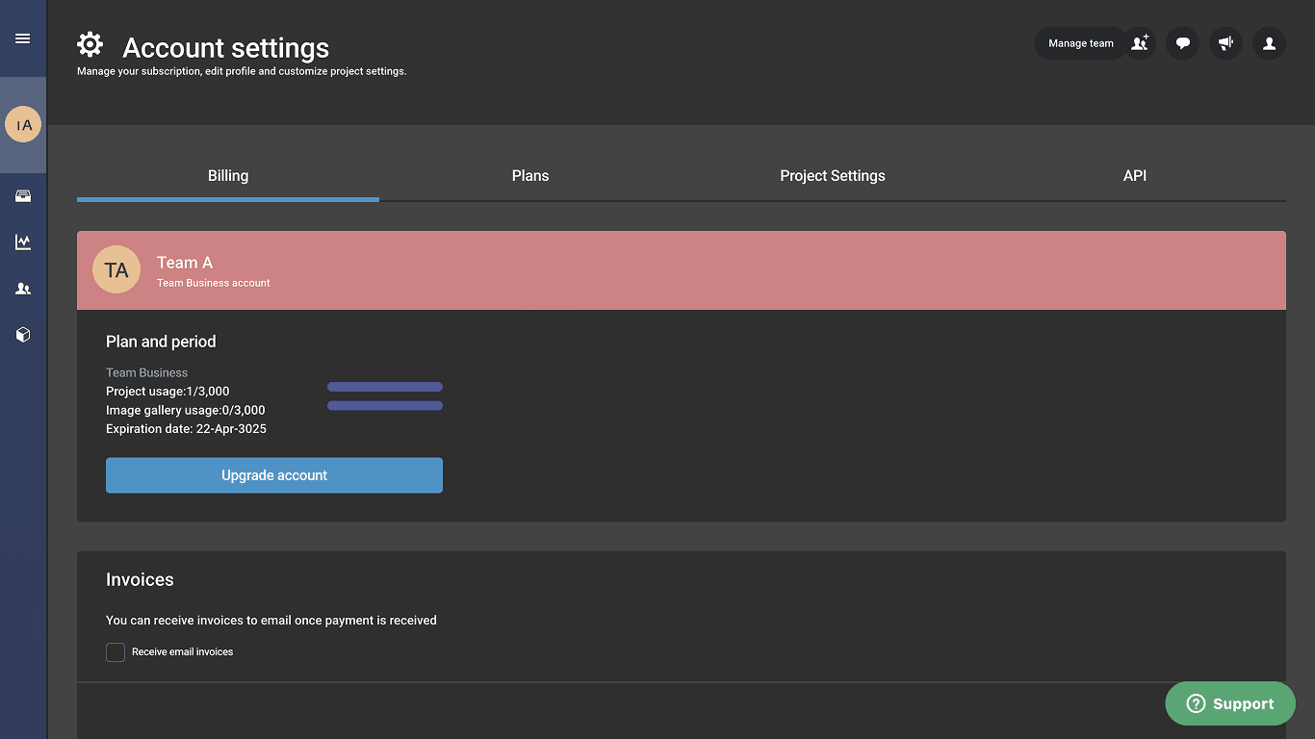Click the Project usage:1/3,000 text
The width and height of the screenshot is (1315, 739).
[x=168, y=392]
